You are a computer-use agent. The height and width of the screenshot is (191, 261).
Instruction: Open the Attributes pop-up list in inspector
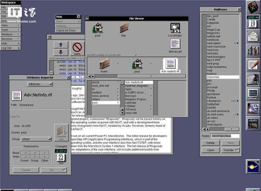click(40, 84)
